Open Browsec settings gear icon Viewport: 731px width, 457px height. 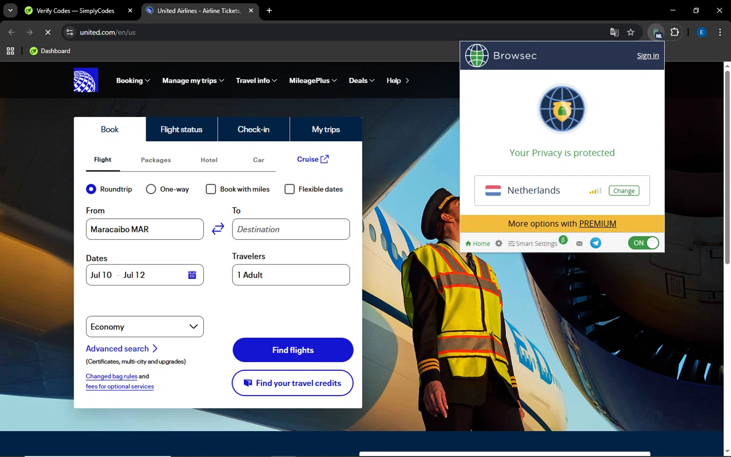(499, 243)
